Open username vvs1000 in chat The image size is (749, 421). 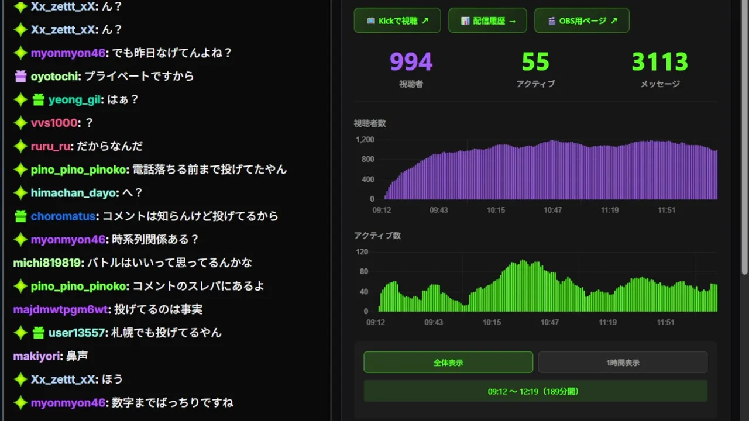click(x=54, y=123)
